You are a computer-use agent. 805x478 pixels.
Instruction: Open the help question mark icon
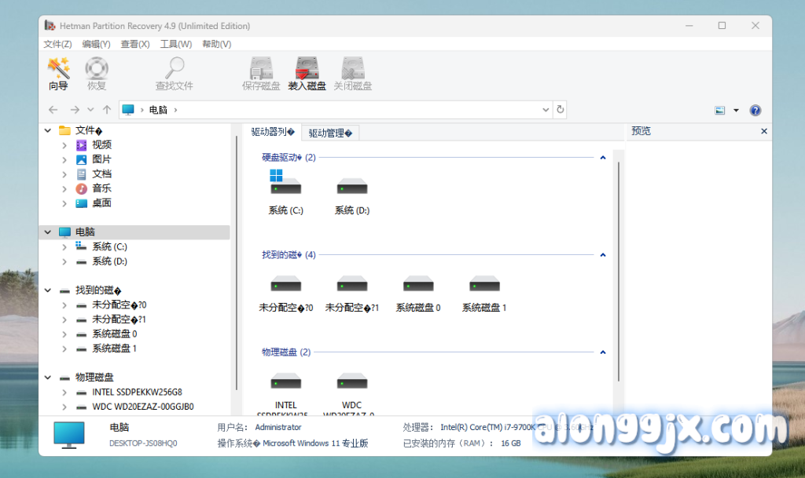(x=755, y=111)
